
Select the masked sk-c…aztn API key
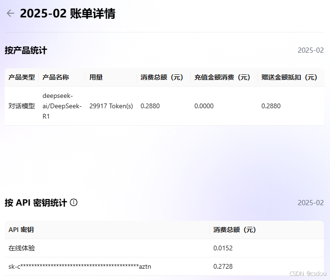tap(80, 266)
